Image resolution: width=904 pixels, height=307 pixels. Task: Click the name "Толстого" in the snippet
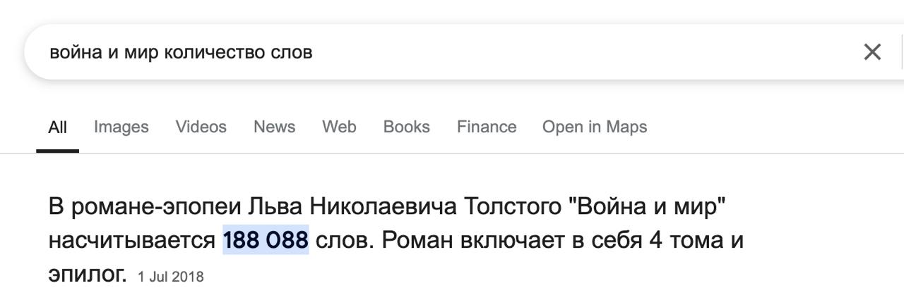[x=511, y=208]
